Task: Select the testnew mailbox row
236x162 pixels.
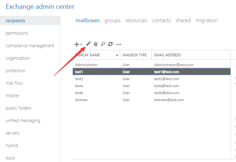Action: coord(151,100)
